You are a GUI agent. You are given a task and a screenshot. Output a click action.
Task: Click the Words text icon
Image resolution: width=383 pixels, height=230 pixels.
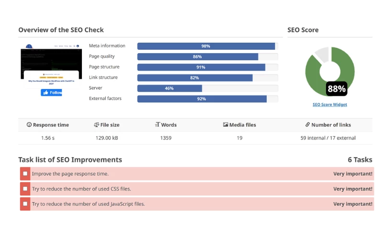click(x=158, y=125)
